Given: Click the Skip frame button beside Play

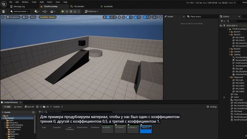Looking at the screenshot, I should click(67, 12).
